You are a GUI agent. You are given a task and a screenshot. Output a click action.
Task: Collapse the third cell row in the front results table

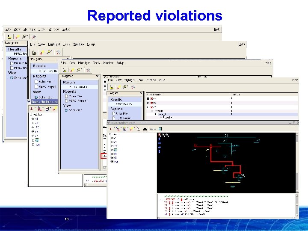pyautogui.click(x=148, y=107)
